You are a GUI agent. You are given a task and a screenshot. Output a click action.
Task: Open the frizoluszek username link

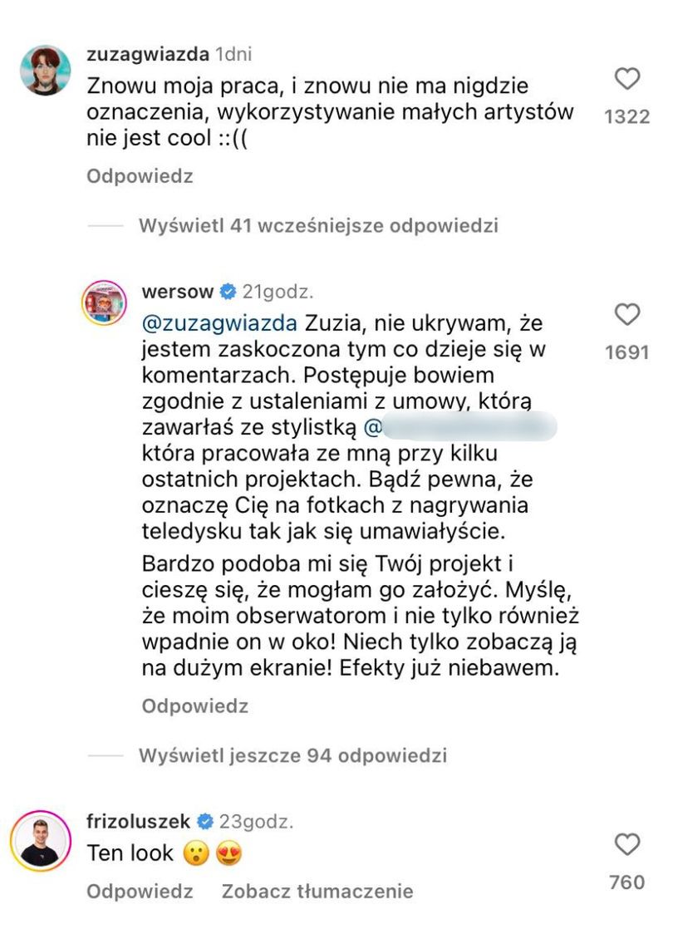(139, 823)
